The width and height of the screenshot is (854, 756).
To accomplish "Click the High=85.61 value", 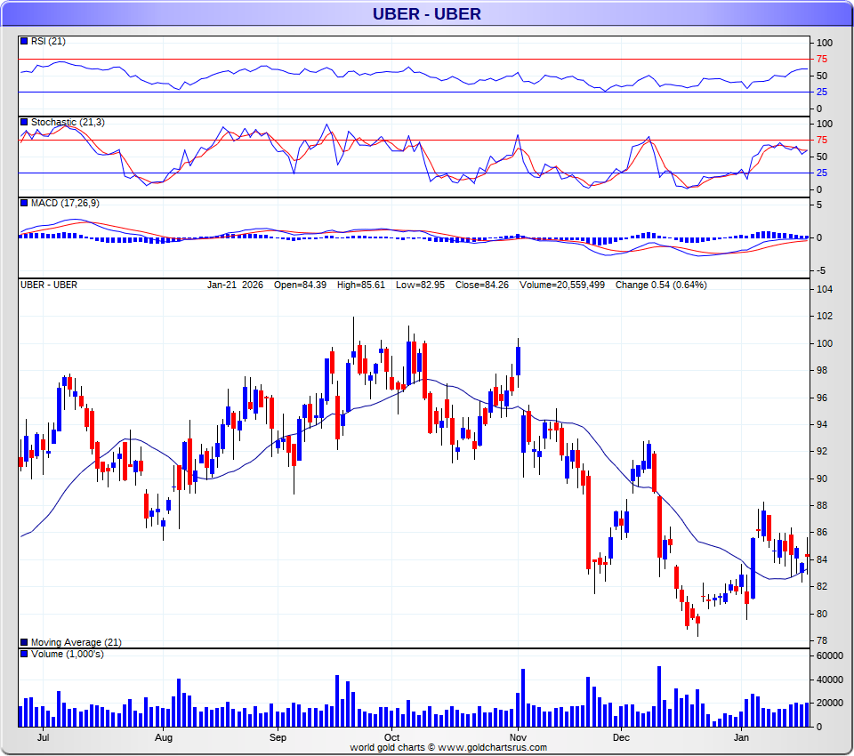I will 361,285.
